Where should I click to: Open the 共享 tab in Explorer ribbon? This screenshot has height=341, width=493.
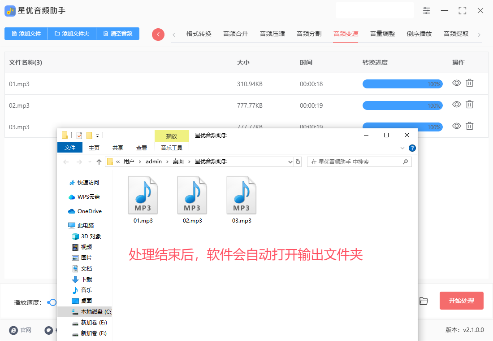118,148
